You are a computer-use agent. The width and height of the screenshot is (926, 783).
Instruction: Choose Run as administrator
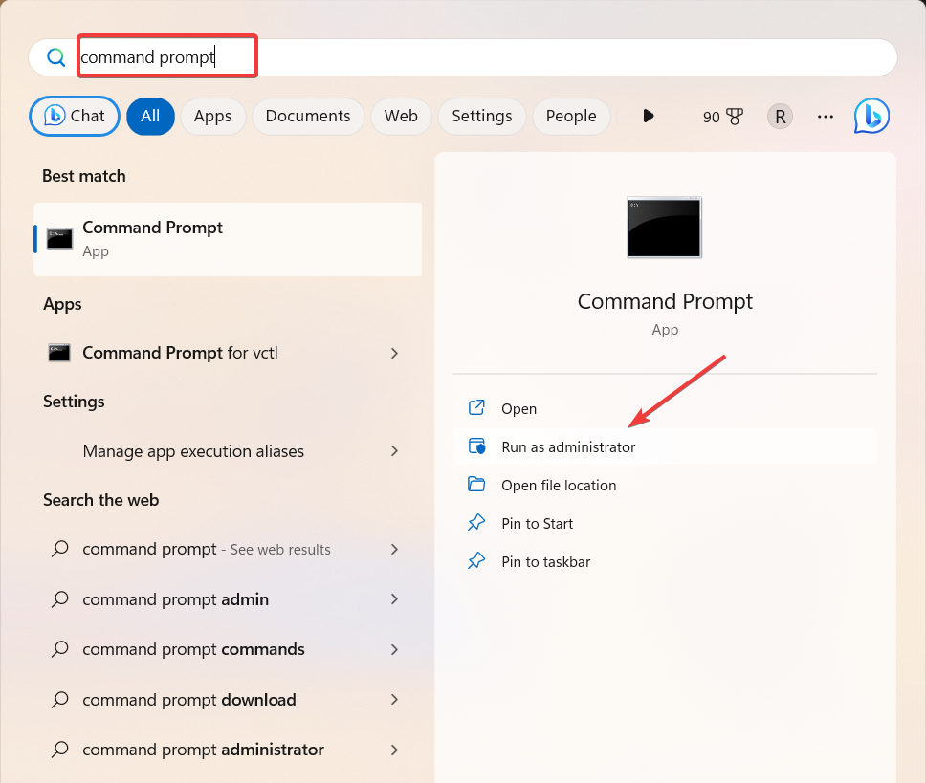(665, 446)
